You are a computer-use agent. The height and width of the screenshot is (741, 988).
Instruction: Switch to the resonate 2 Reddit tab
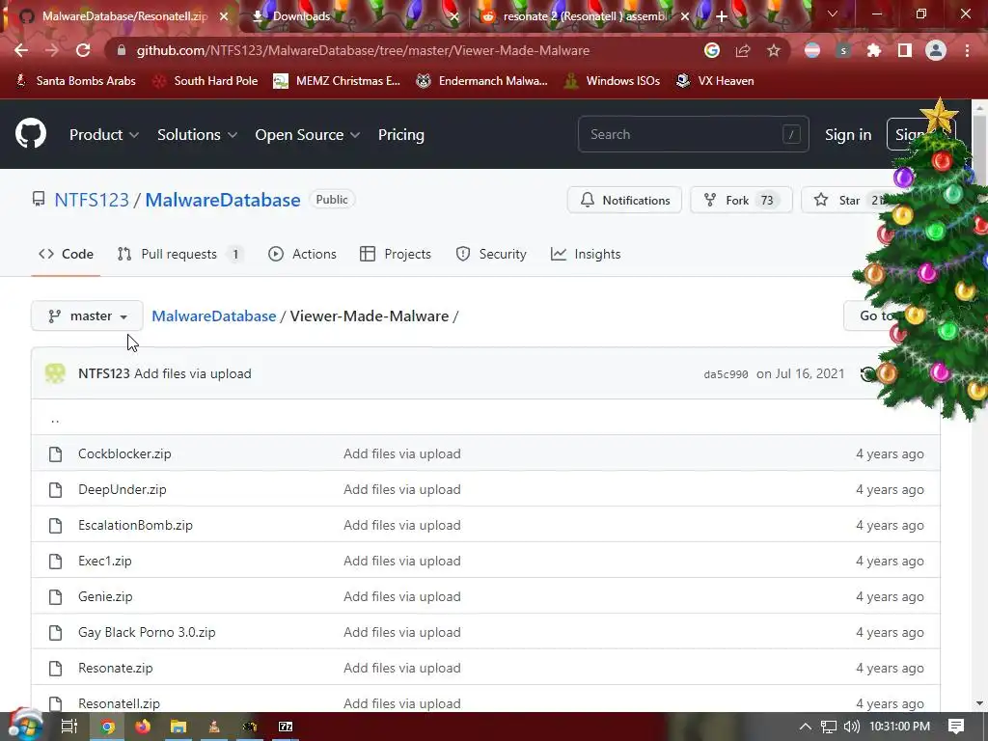(x=583, y=16)
